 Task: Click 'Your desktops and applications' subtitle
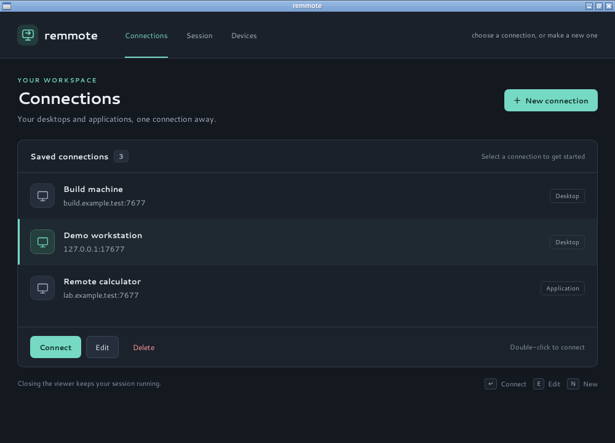(117, 119)
